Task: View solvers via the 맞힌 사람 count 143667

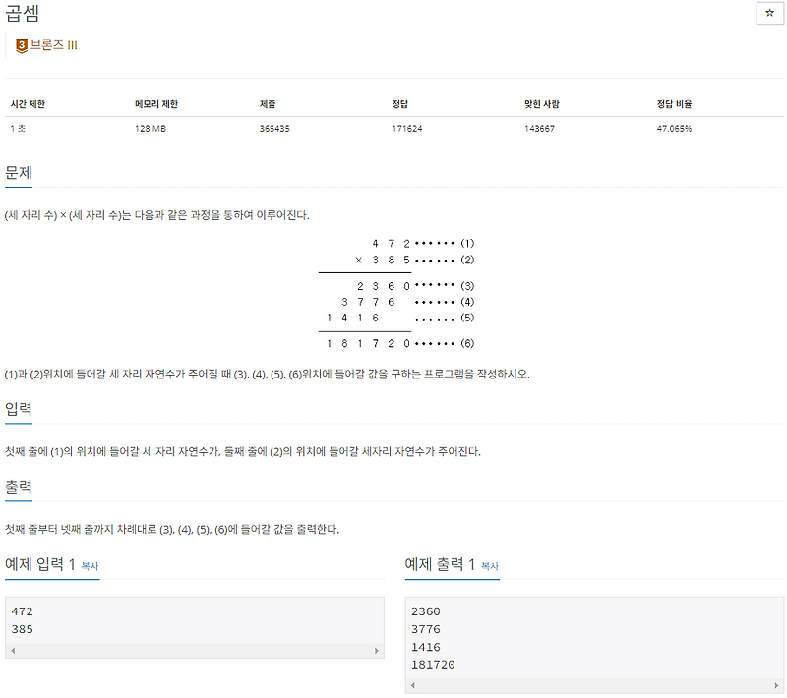Action: pyautogui.click(x=536, y=128)
